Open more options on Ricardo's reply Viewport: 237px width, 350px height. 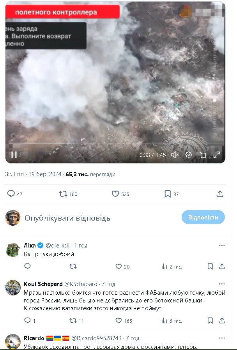pos(222,338)
